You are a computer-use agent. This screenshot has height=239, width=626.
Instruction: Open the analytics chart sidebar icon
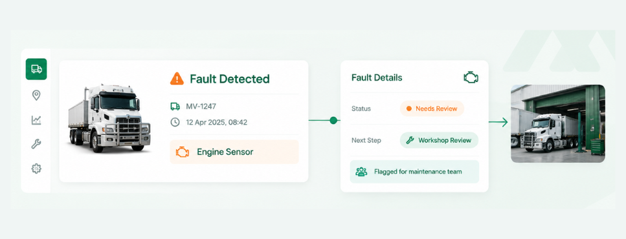point(36,120)
